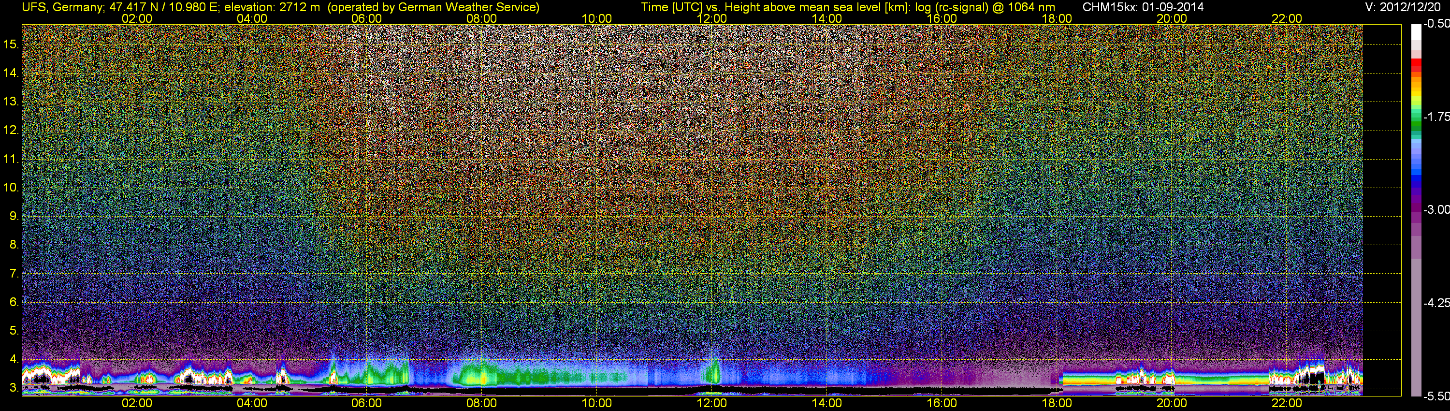Image resolution: width=1450 pixels, height=411 pixels.
Task: Click the "14." km height axis label
Action: [11, 73]
